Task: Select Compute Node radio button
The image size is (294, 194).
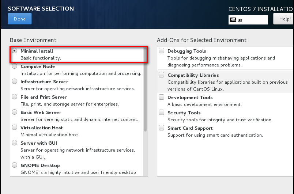Action: click(x=15, y=66)
